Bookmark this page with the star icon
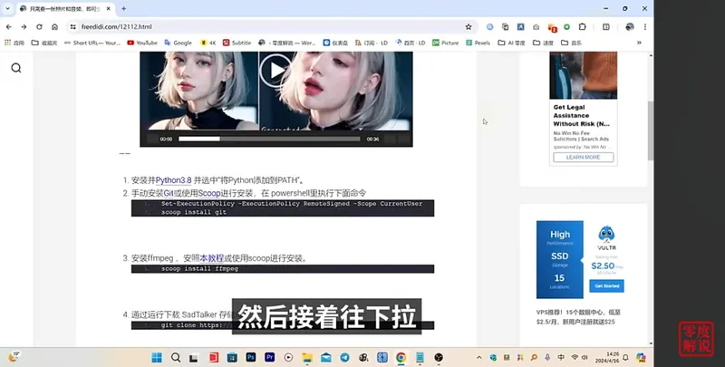 coord(469,27)
